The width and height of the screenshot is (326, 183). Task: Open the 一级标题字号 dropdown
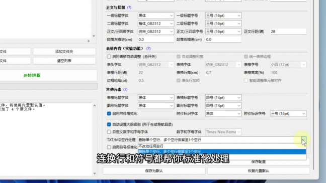pos(223,16)
